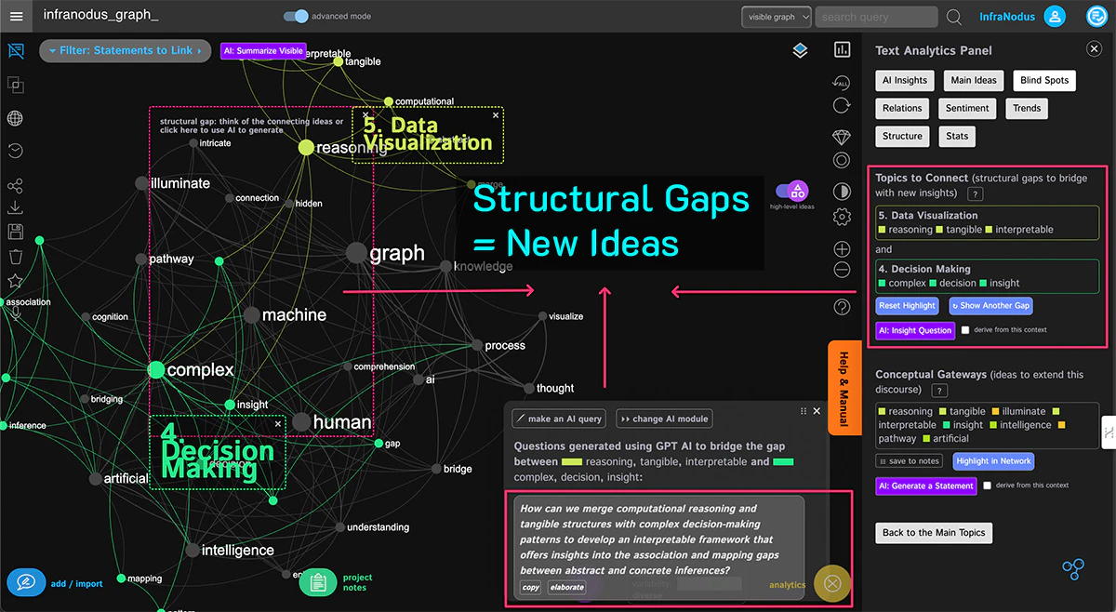Open the settings gear in the right toolbar
The image size is (1116, 612).
(x=842, y=216)
